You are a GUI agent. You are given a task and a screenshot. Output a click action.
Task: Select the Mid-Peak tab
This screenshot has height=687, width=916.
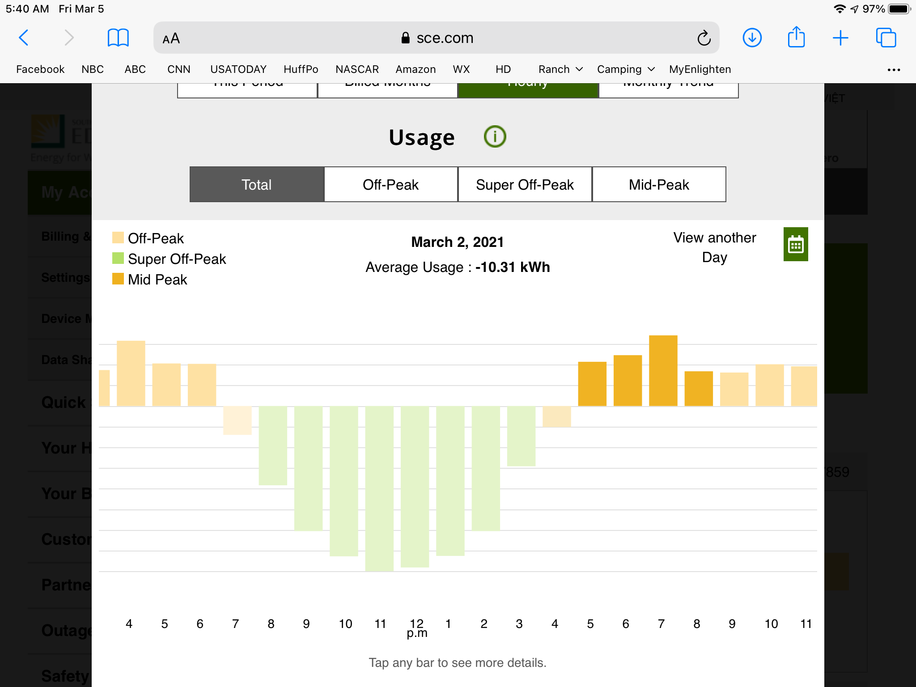point(659,185)
